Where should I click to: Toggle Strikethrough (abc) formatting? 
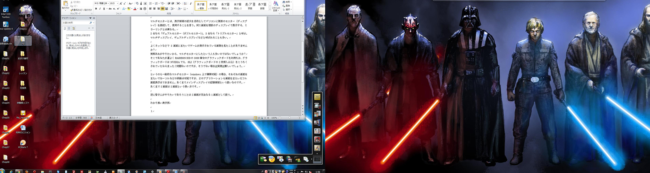click(x=110, y=9)
